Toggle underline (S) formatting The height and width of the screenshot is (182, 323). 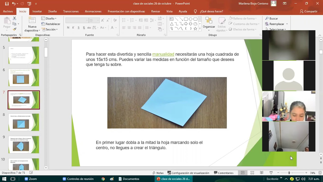pyautogui.click(x=78, y=28)
